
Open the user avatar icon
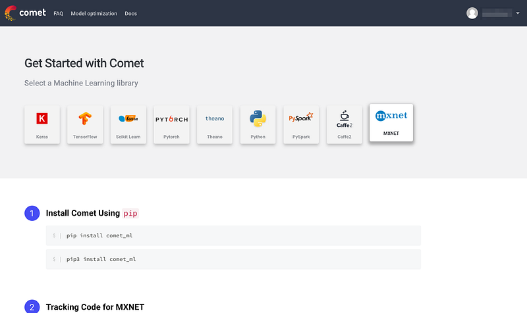pyautogui.click(x=472, y=13)
